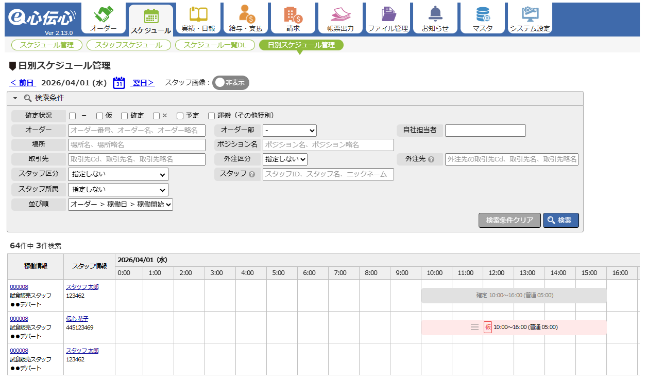
Task: Click the 自社担当者 input field
Action: click(485, 131)
